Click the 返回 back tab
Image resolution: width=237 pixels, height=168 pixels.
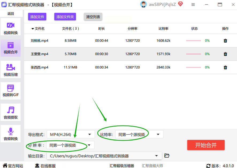point(11,14)
